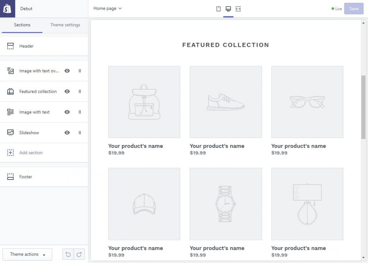Hide the Slideshow section with eye icon

pyautogui.click(x=67, y=133)
